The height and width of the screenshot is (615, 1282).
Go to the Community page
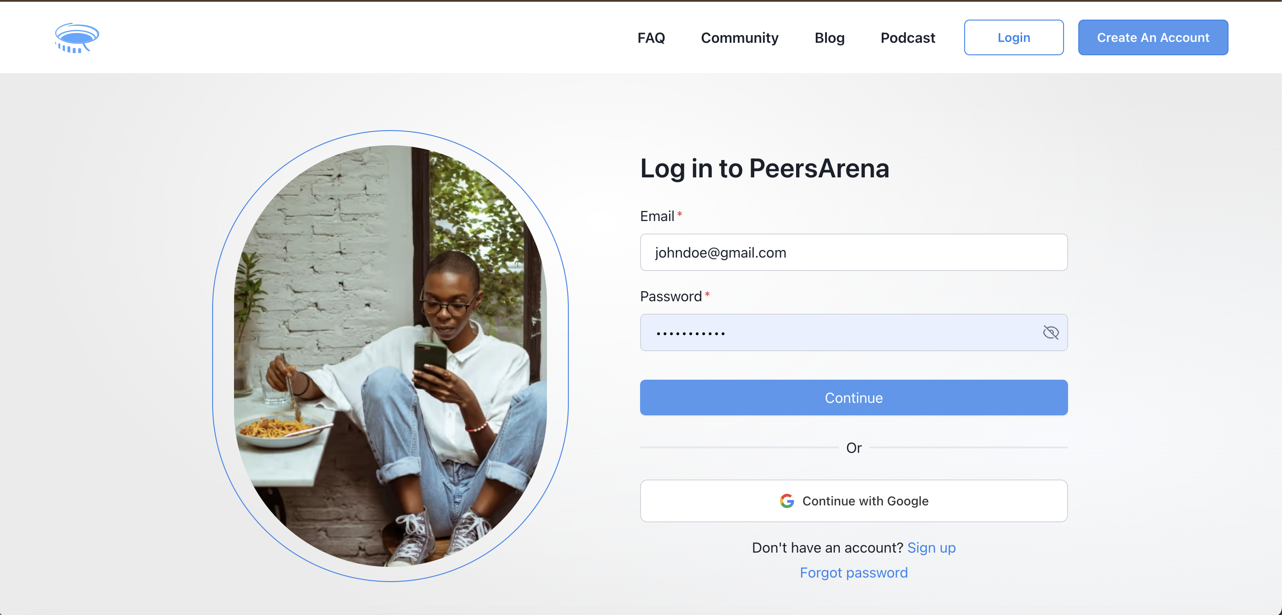click(x=740, y=38)
